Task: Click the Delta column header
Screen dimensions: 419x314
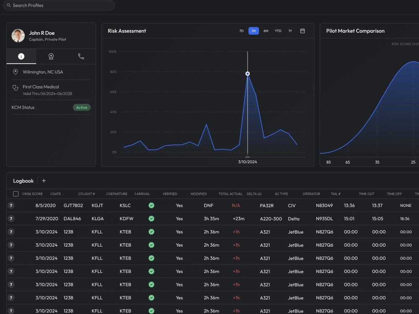Action: pyautogui.click(x=254, y=194)
